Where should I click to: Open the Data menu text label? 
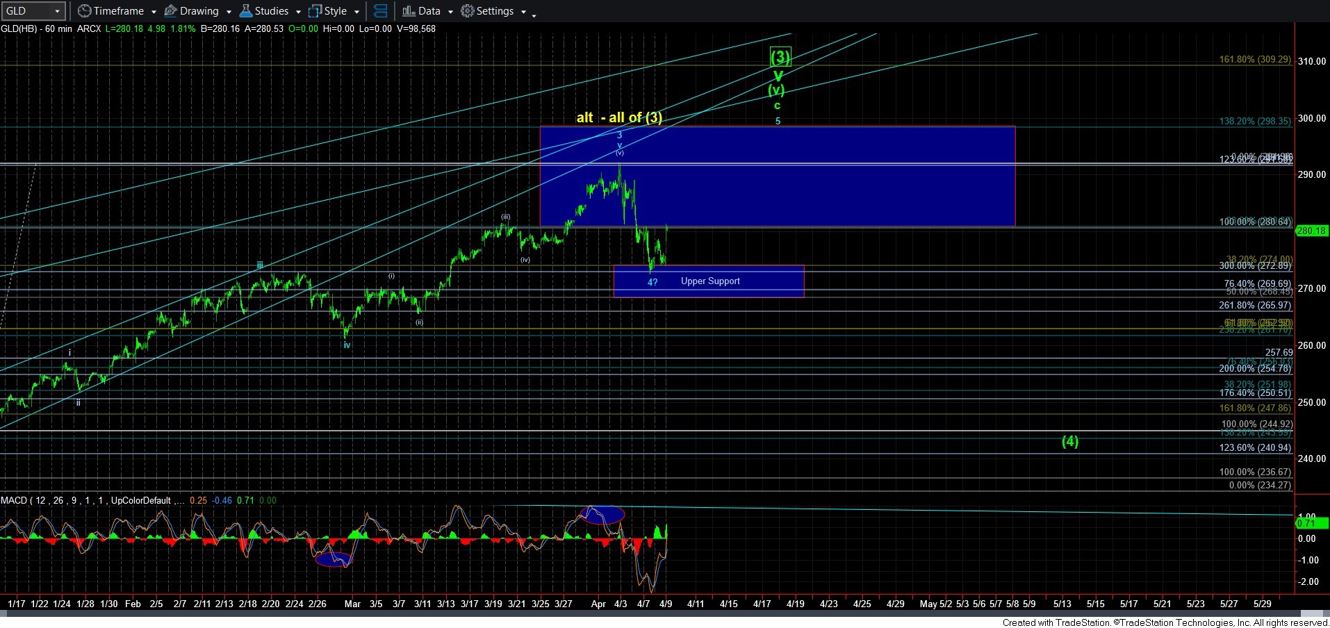[429, 11]
